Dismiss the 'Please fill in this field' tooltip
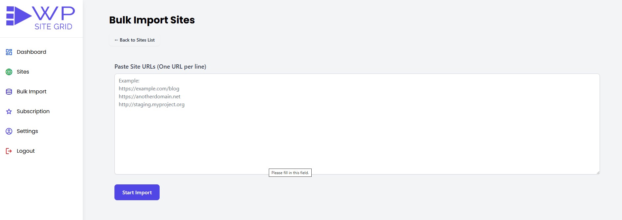622x220 pixels. coord(290,173)
